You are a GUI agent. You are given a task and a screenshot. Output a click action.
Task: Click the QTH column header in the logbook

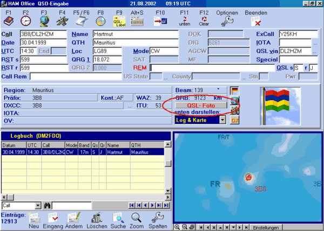pyautogui.click(x=147, y=145)
